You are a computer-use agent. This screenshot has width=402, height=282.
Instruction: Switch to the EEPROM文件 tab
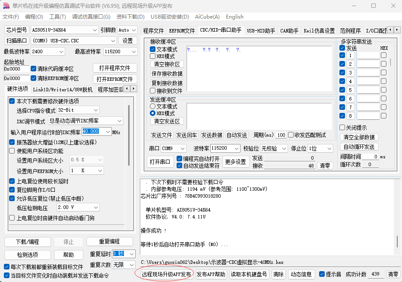point(182,31)
